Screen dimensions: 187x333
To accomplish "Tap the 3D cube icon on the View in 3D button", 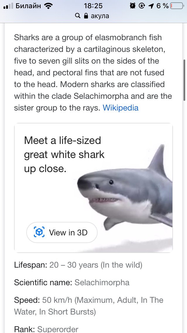I will click(39, 232).
